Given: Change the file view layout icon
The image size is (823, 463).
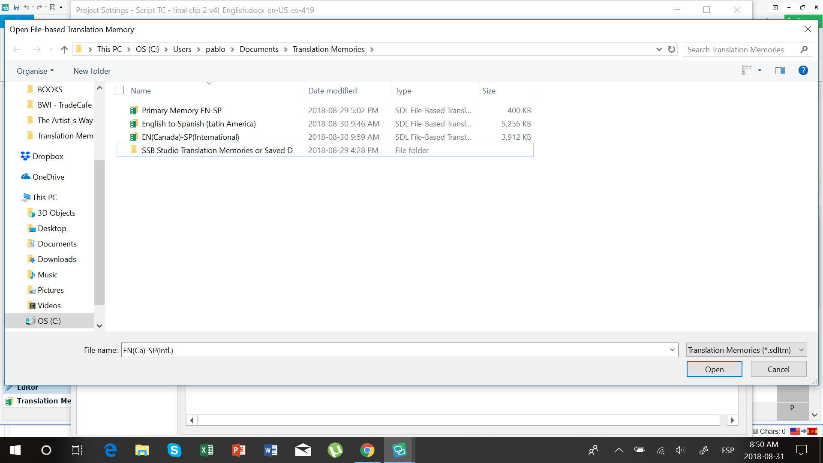Looking at the screenshot, I should 747,70.
